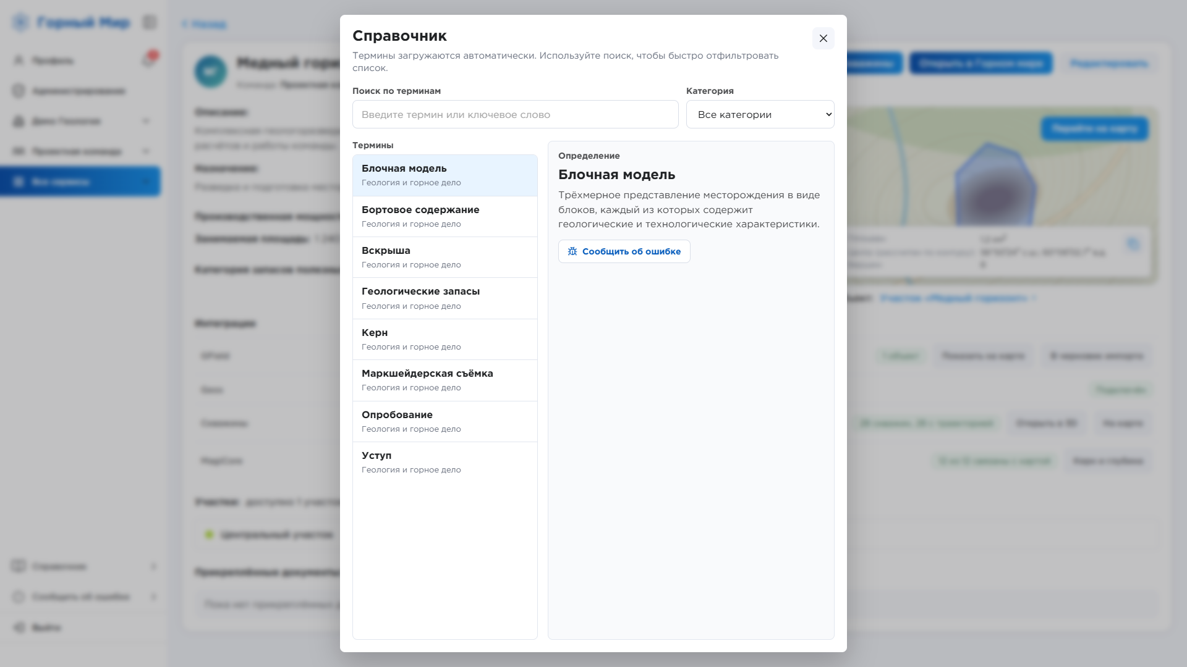This screenshot has width=1187, height=667.
Task: Select the Бортовое содержание term
Action: 445,217
